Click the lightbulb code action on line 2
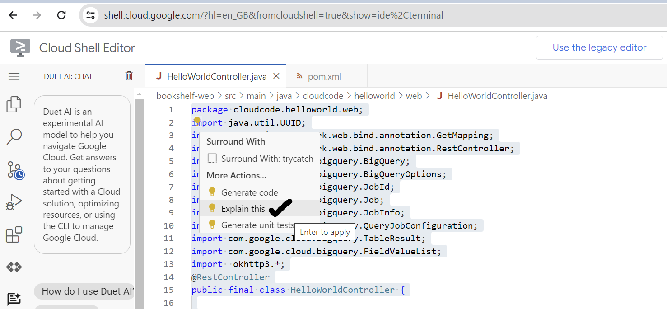Screen dimensions: 667x309 point(197,121)
